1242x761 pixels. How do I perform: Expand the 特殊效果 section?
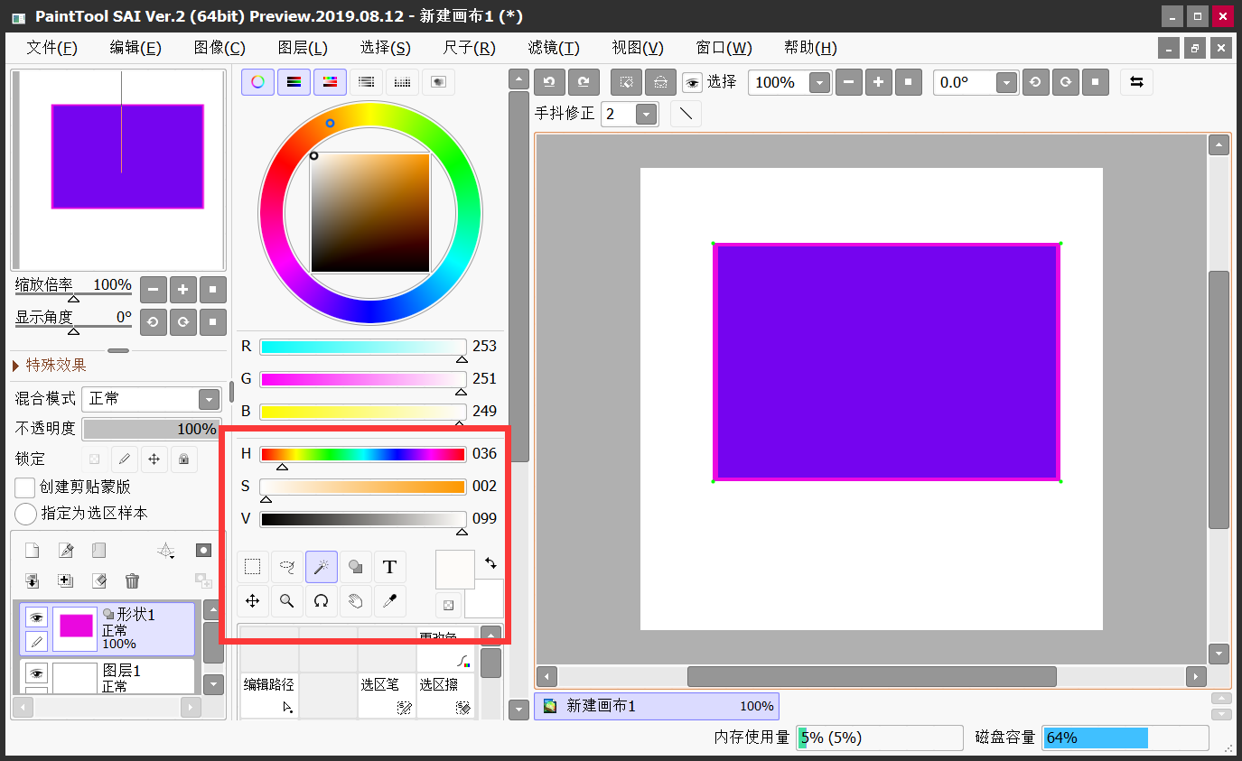(x=51, y=365)
